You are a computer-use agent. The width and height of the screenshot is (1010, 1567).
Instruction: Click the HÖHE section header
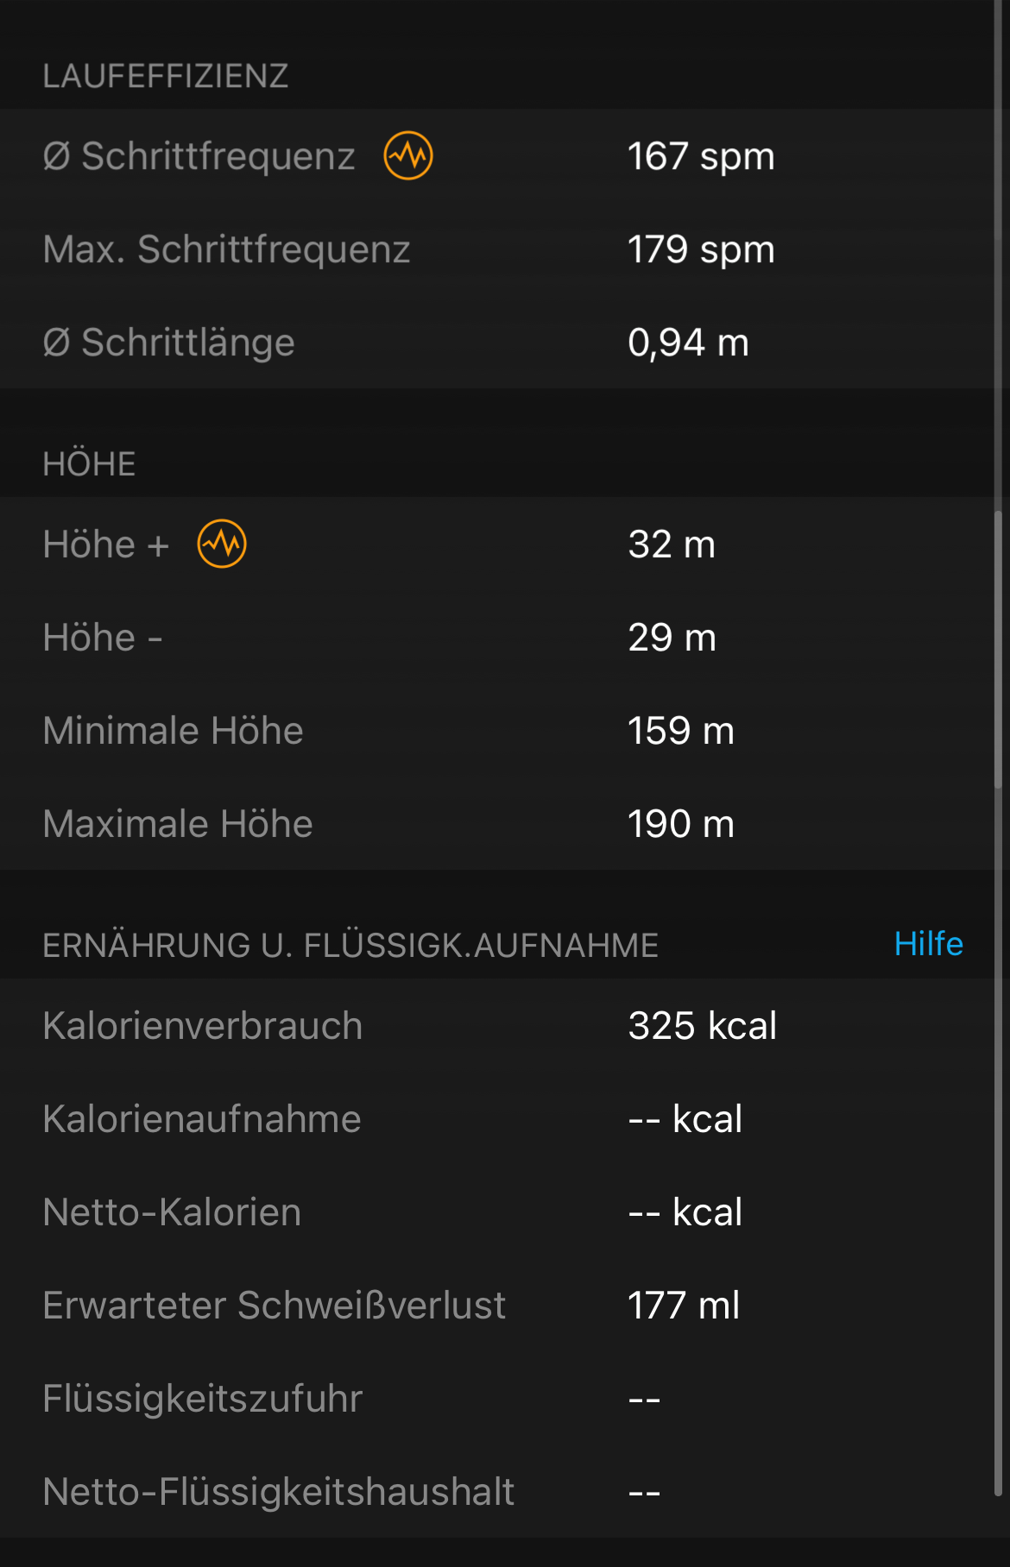89,464
